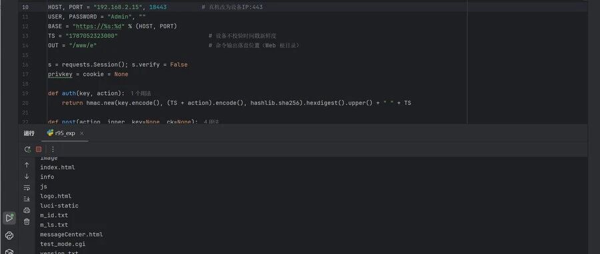Click the 1个用法 usages hint
Screen dimensions: 600x254
141,94
